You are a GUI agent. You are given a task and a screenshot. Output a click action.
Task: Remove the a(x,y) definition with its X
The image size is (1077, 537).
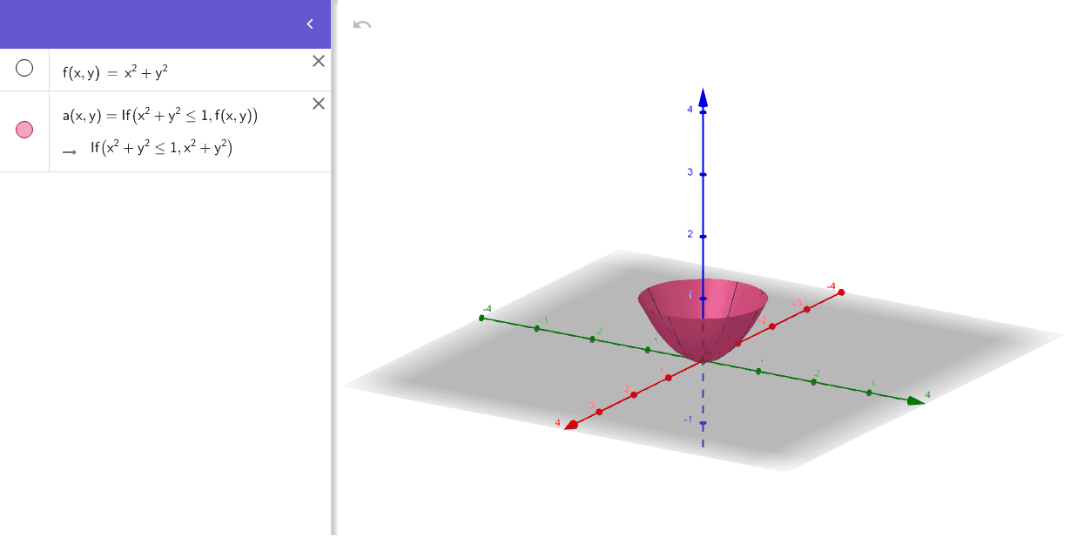pyautogui.click(x=318, y=104)
